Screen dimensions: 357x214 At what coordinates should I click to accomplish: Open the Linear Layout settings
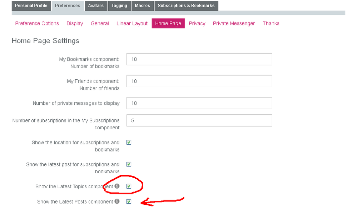pyautogui.click(x=132, y=23)
